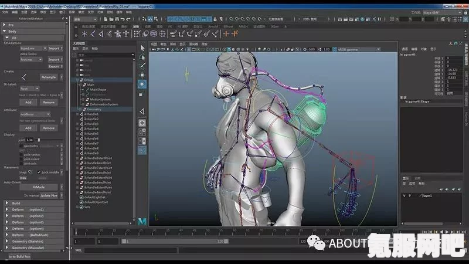Click the joint-chain shelf icon after the asterisk

(93, 34)
